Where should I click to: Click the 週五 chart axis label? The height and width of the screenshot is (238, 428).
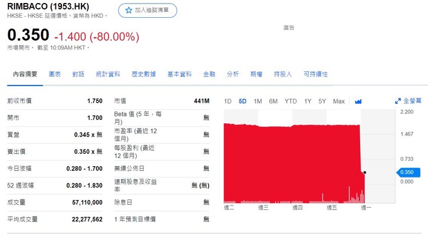332,208
